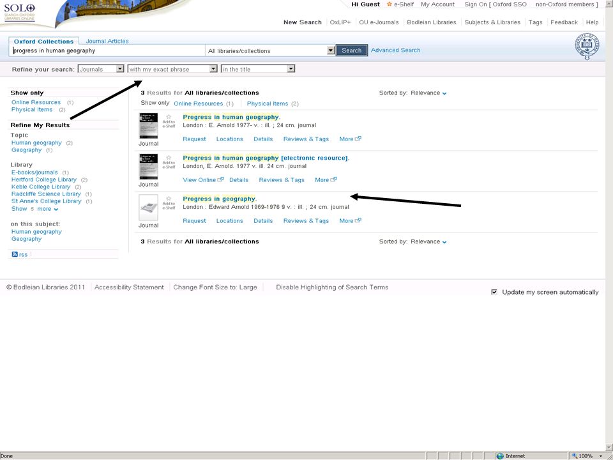Viewport: 613px width, 460px height.
Task: Click the University of Oxford crest
Action: [x=587, y=46]
